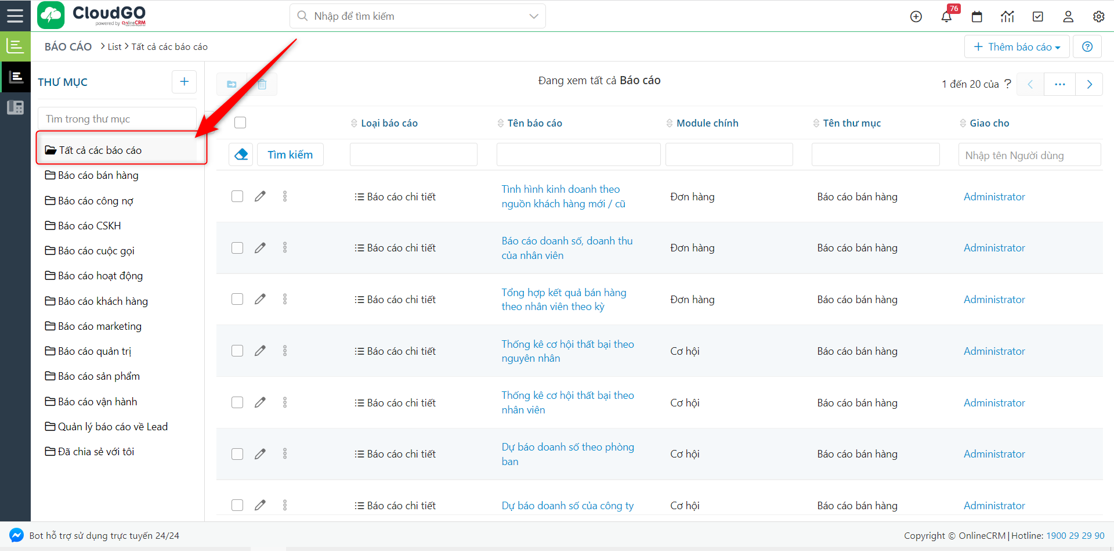Viewport: 1114px width, 551px height.
Task: Open the notifications bell icon
Action: coord(946,17)
